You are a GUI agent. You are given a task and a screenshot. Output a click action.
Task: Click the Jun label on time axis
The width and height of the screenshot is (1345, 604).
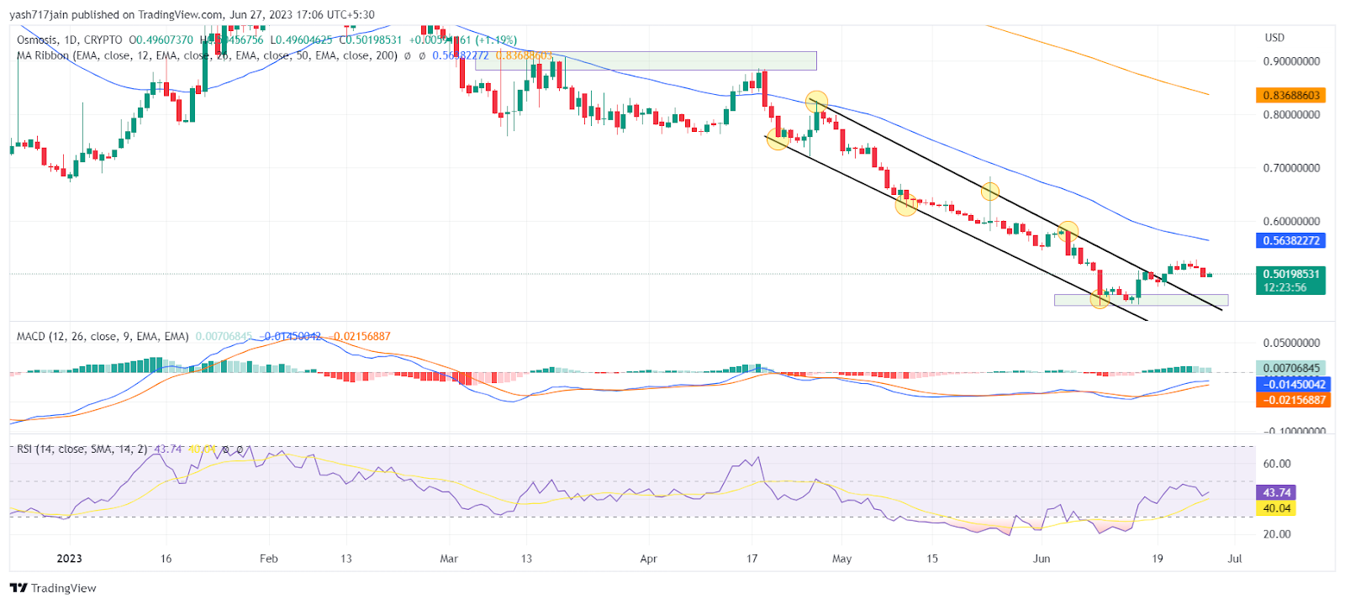[x=1042, y=559]
